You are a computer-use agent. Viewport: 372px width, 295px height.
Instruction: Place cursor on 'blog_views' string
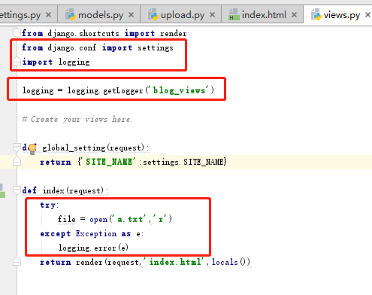pyautogui.click(x=178, y=90)
